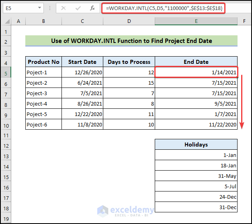Select start date 8/26/2021 cell
252x224 pixels.
tap(82, 104)
